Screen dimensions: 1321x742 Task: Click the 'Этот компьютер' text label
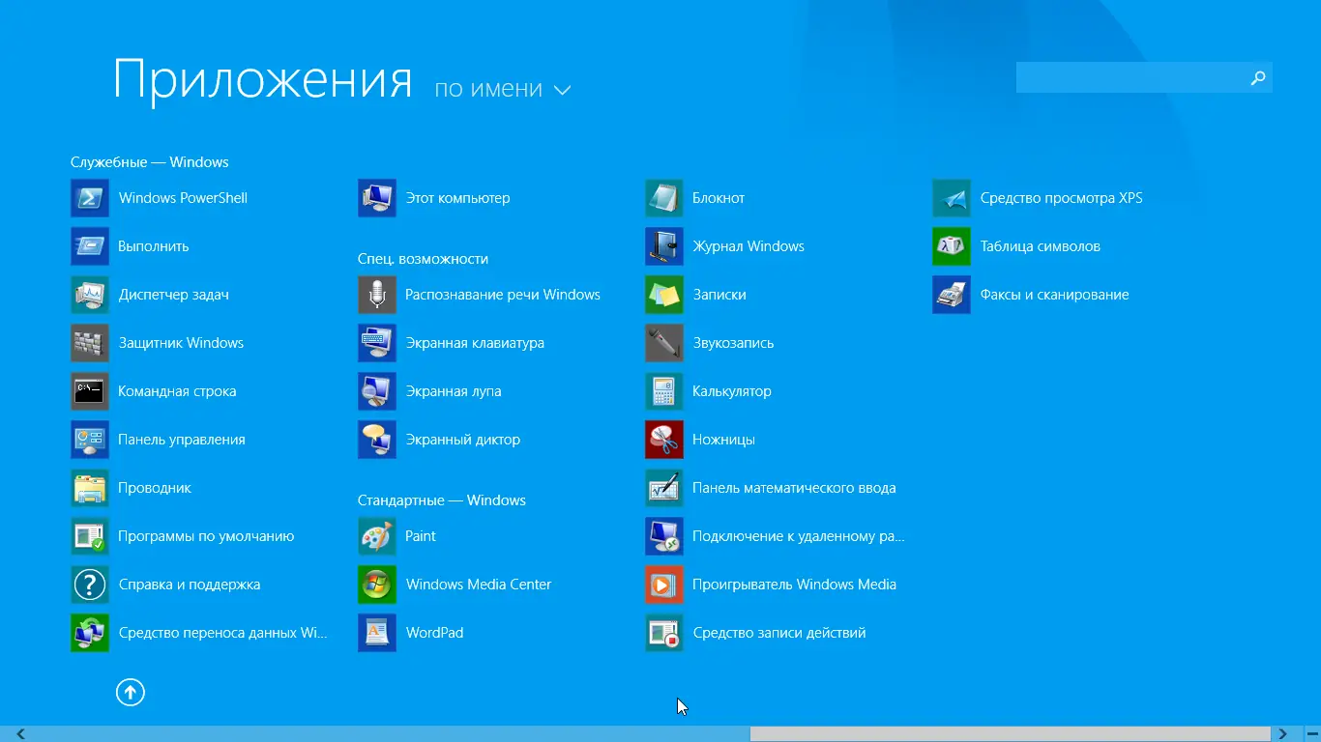click(x=457, y=198)
